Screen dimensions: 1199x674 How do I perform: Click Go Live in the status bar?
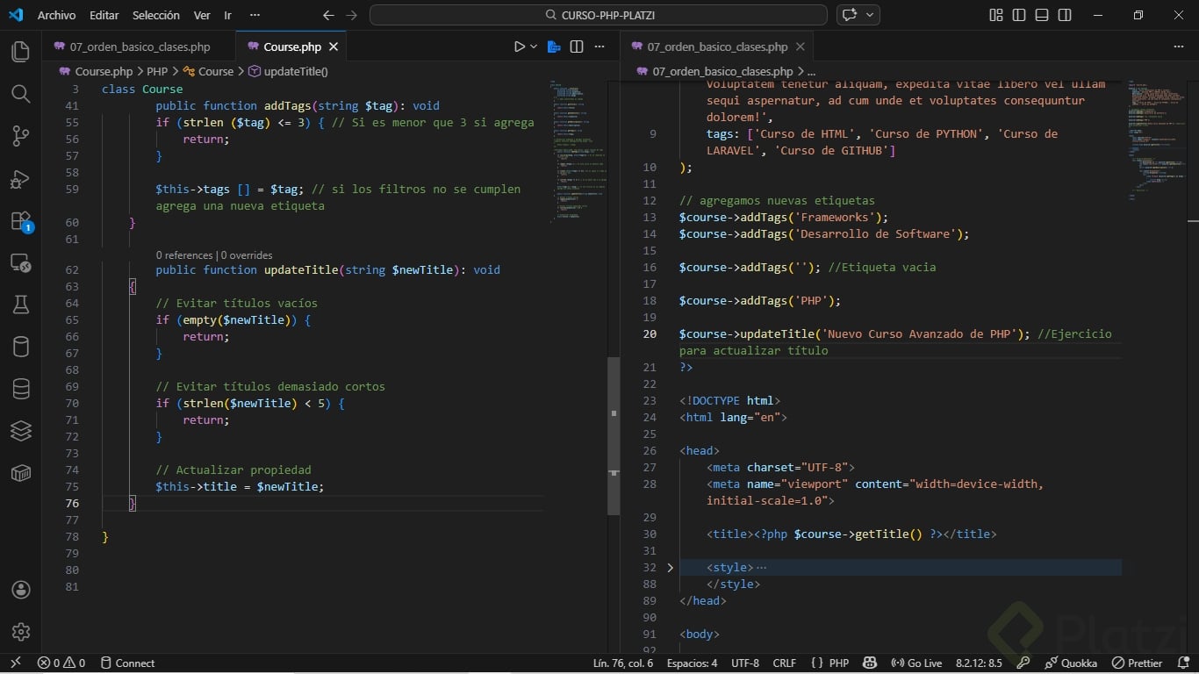[x=916, y=663]
